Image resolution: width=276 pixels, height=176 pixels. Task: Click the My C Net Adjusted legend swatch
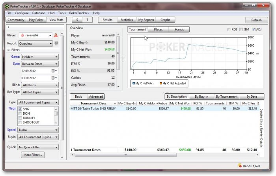(161, 83)
